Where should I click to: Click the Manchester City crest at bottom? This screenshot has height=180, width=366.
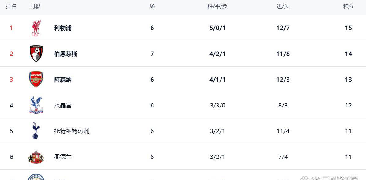pos(36,177)
